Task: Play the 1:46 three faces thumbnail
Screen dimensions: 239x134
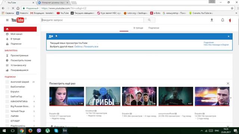Action: click(139, 96)
